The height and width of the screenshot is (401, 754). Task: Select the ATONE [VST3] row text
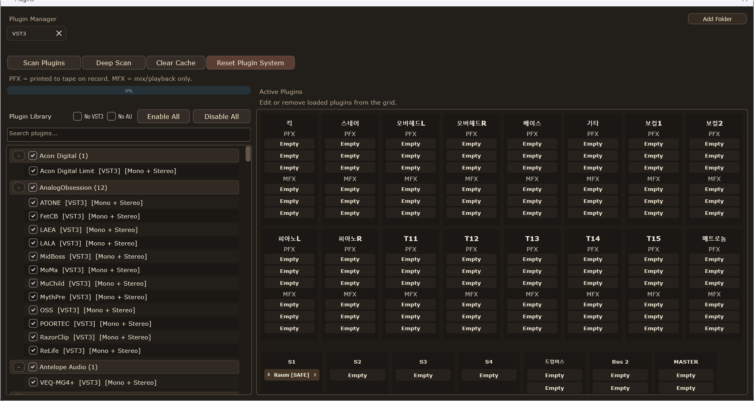click(91, 202)
